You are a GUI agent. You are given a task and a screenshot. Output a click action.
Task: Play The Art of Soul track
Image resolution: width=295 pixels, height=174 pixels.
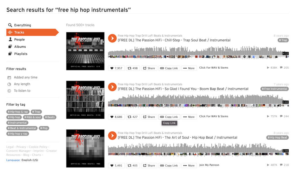112,136
